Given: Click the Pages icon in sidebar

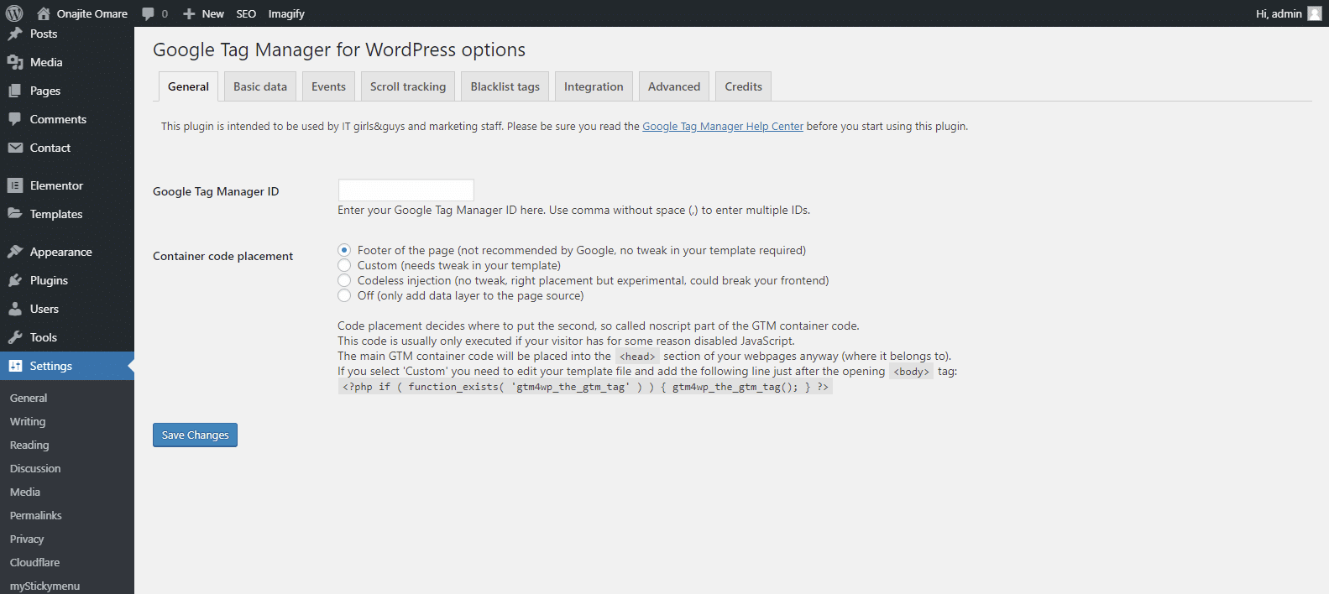Looking at the screenshot, I should click(x=15, y=91).
